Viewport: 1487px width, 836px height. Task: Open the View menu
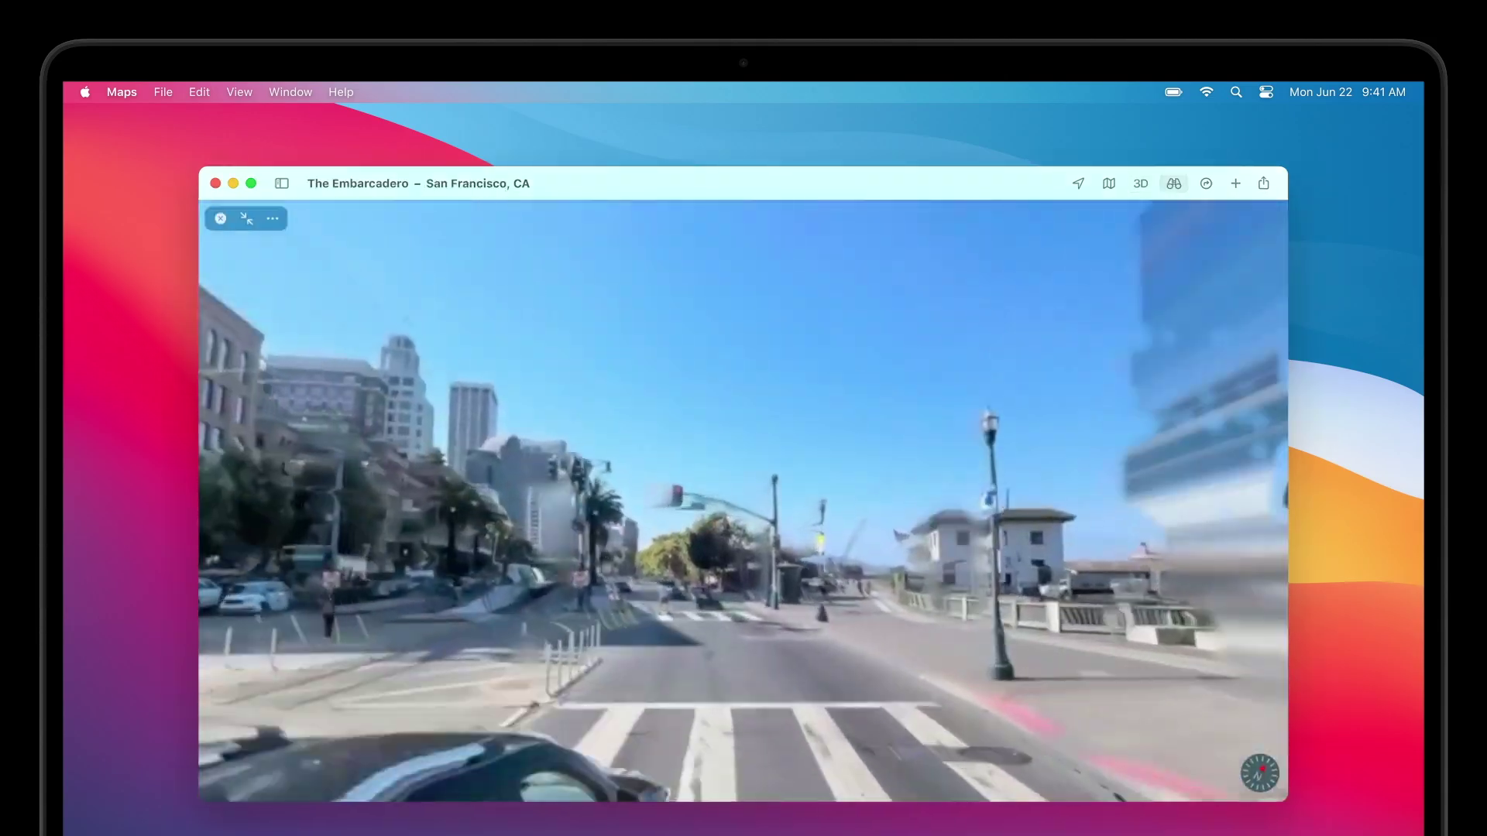(x=239, y=92)
